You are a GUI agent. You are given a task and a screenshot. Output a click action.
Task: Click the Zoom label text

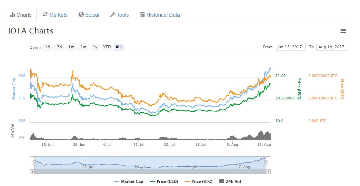[35, 47]
